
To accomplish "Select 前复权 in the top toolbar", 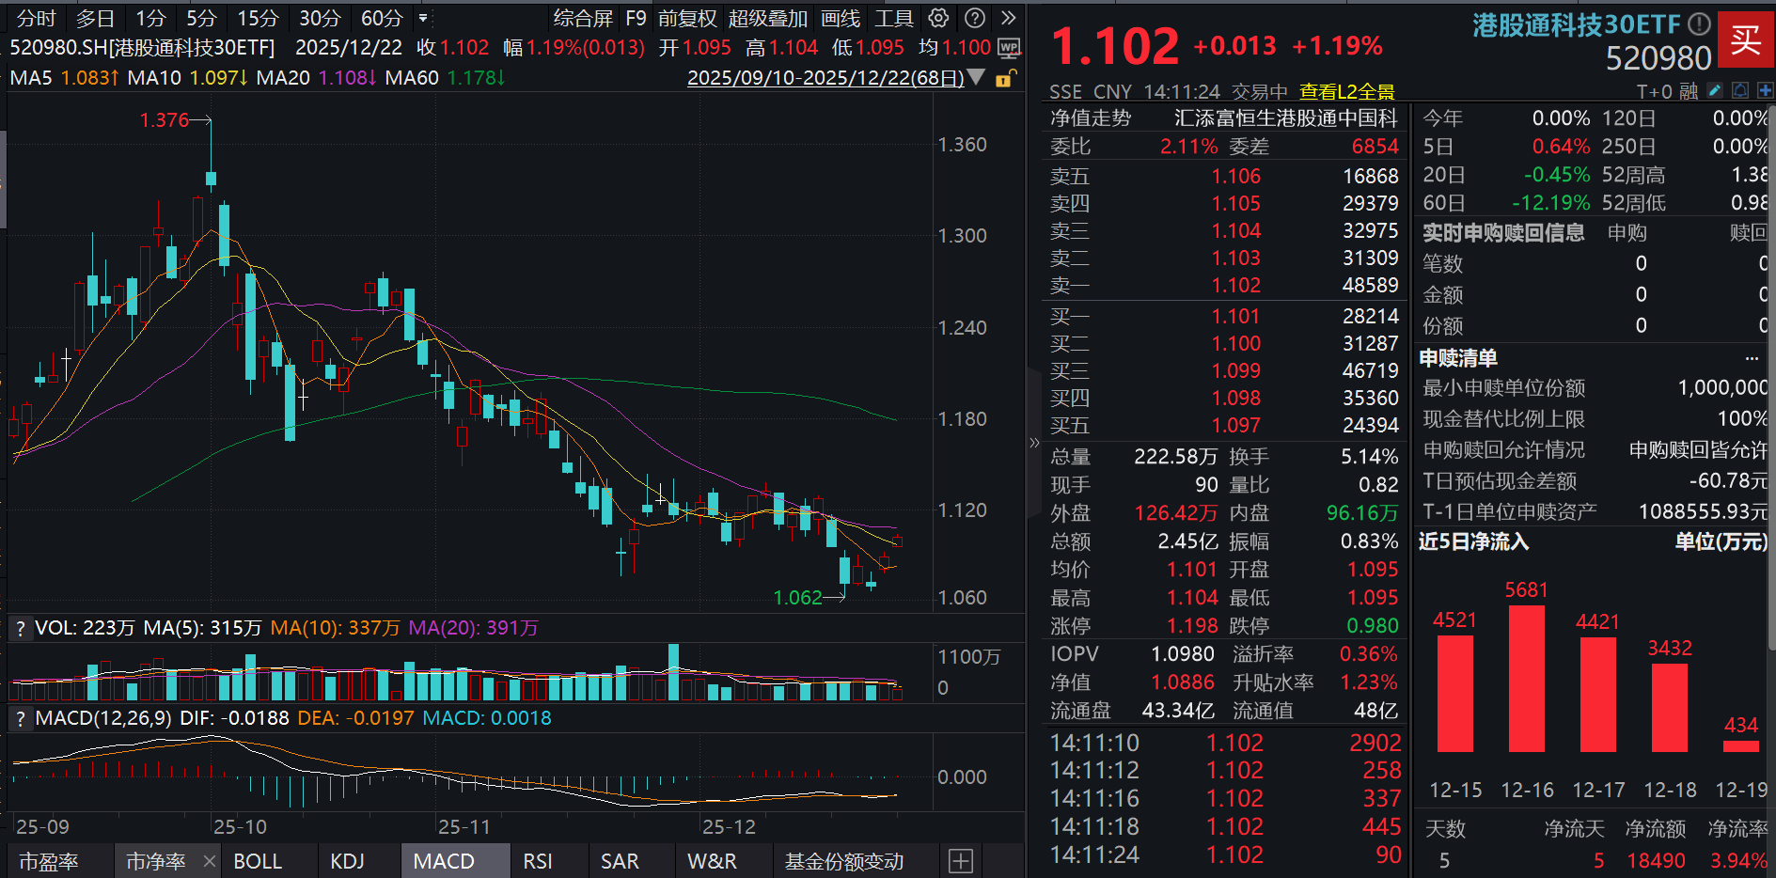I will (x=689, y=18).
